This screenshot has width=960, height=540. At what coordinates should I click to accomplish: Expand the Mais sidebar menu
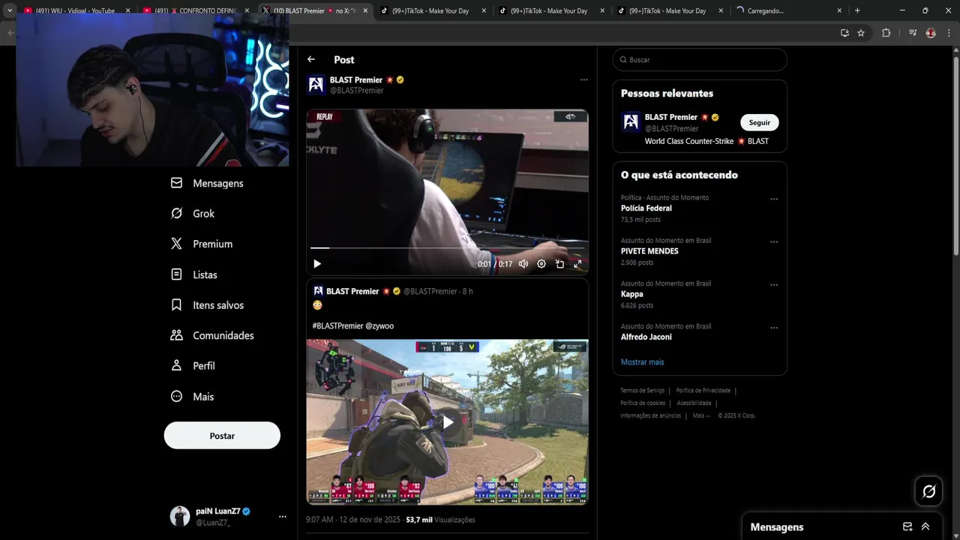192,396
